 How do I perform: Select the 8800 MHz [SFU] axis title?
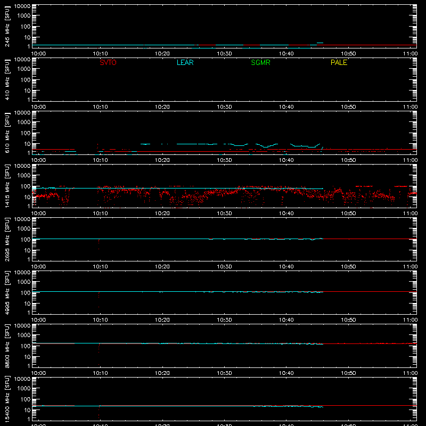coord(7,346)
